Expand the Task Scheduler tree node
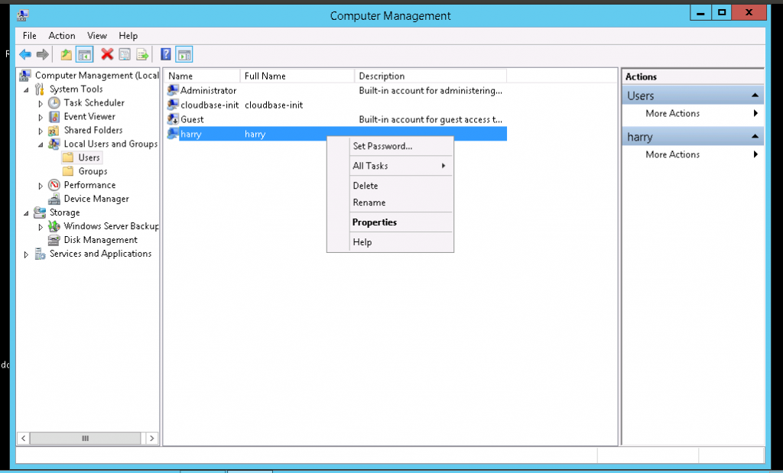Screen dimensions: 783x473 41,103
